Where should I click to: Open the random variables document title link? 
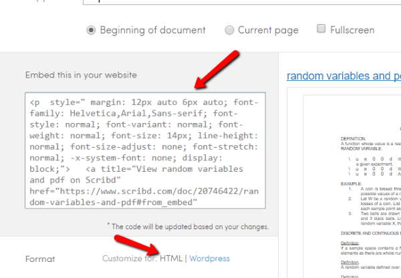point(344,76)
